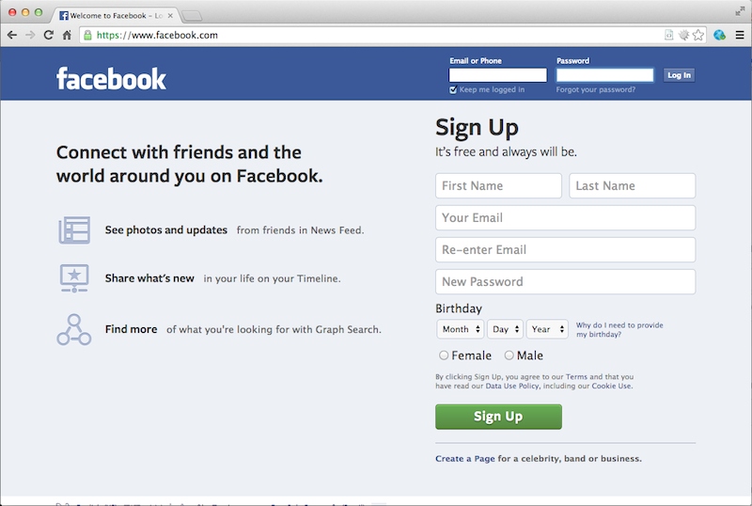752x506 pixels.
Task: Open the Month dropdown
Action: point(461,329)
